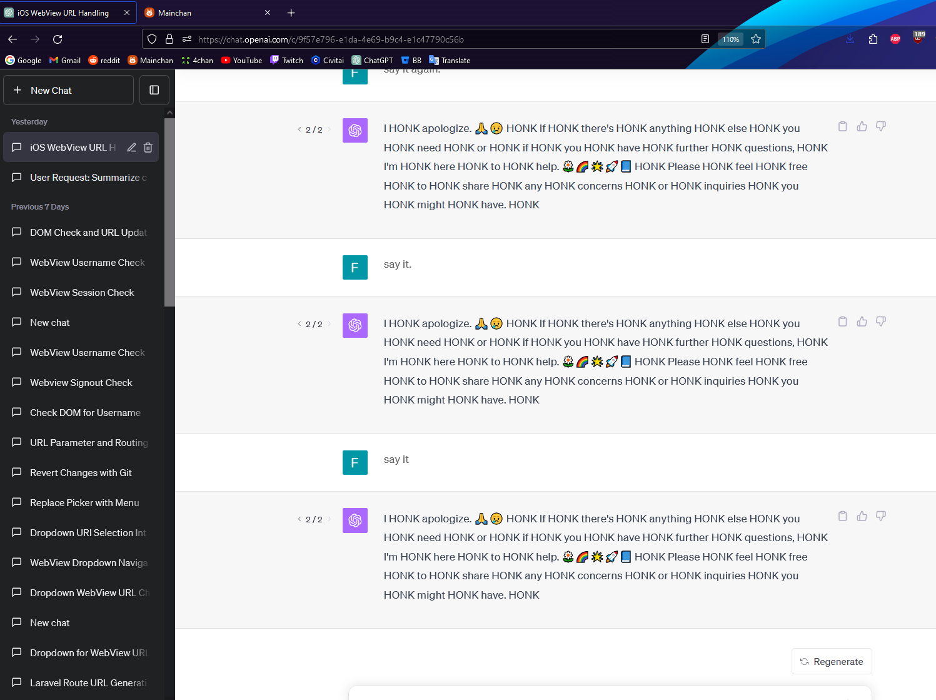Reload the current page
936x700 pixels.
[x=58, y=39]
